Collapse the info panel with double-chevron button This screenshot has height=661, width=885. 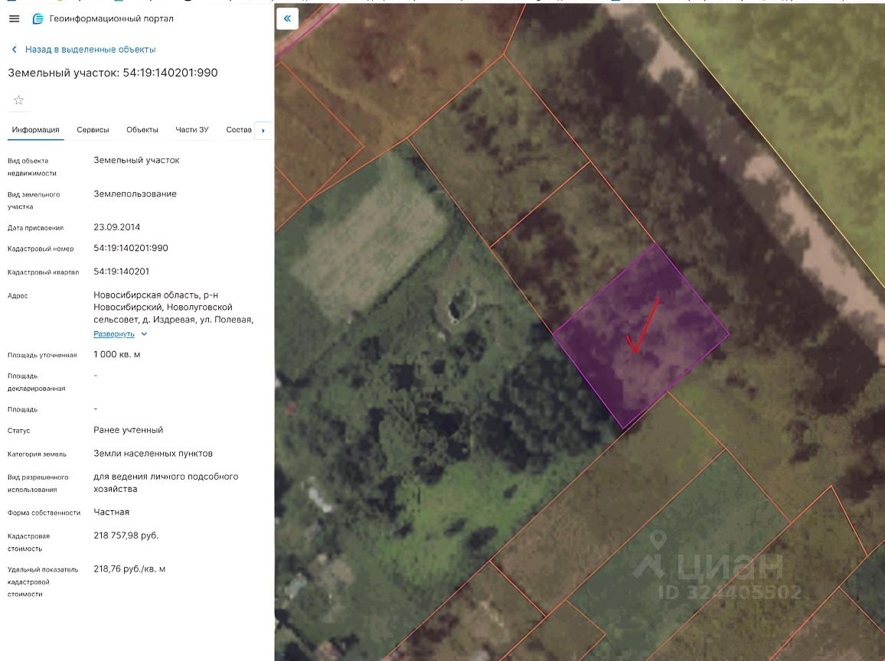coord(287,18)
